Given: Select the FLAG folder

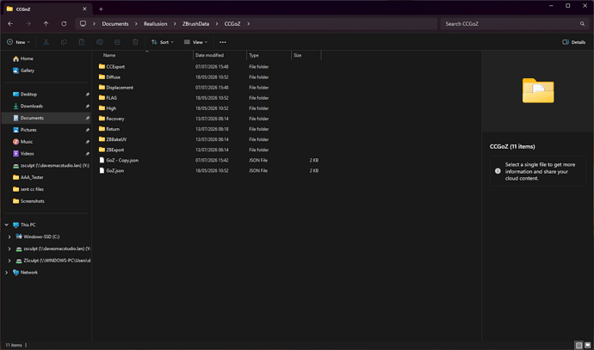Looking at the screenshot, I should [x=111, y=98].
